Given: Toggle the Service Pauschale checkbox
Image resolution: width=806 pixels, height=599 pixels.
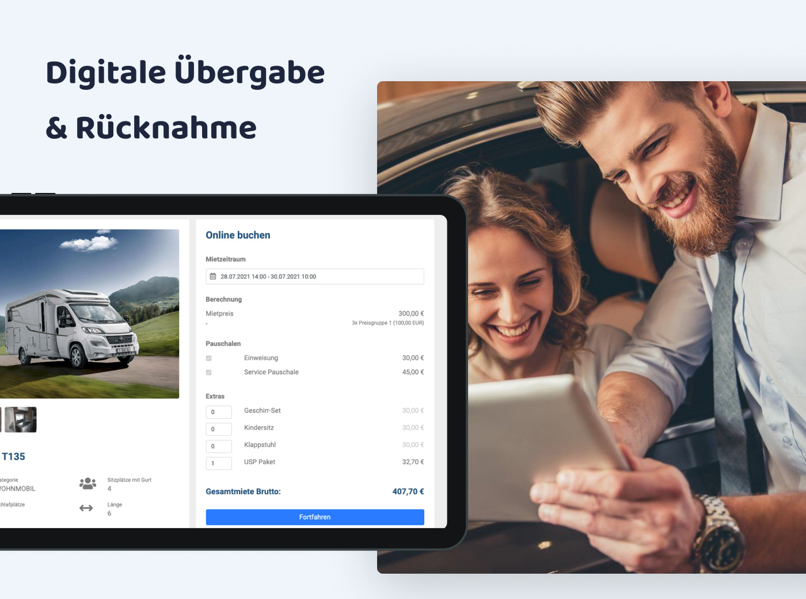Looking at the screenshot, I should [209, 373].
